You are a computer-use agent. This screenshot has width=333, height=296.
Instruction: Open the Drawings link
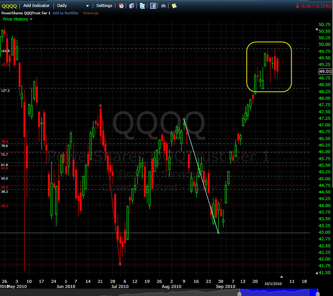coord(91,13)
